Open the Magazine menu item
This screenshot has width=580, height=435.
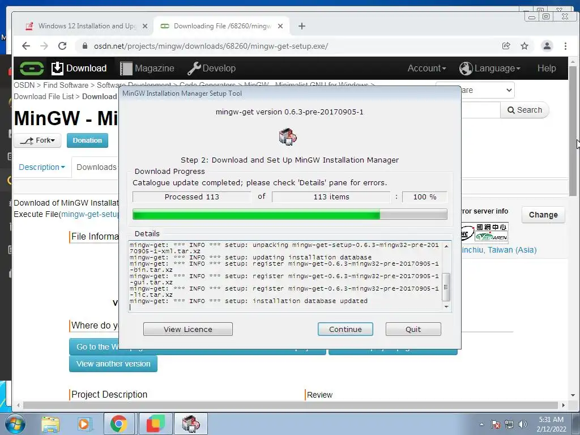click(147, 69)
